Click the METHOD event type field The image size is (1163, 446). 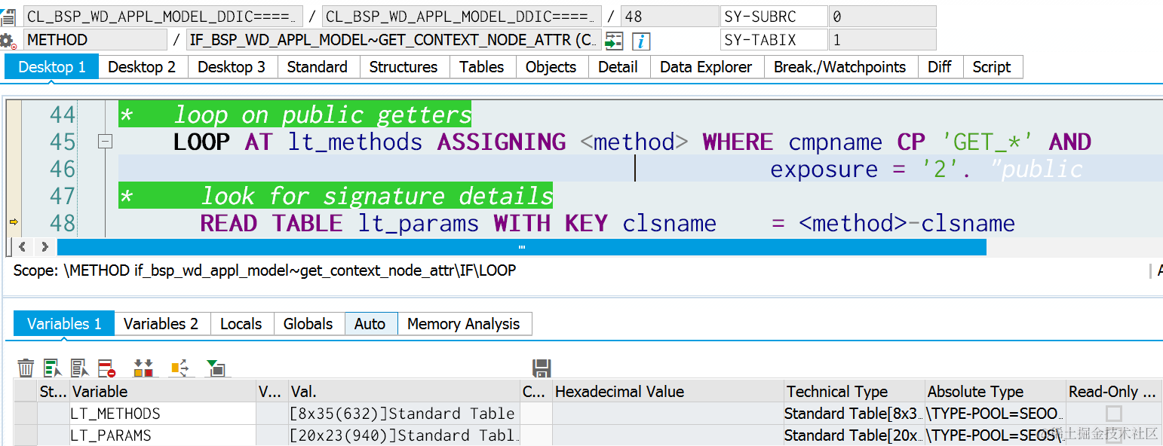point(96,40)
